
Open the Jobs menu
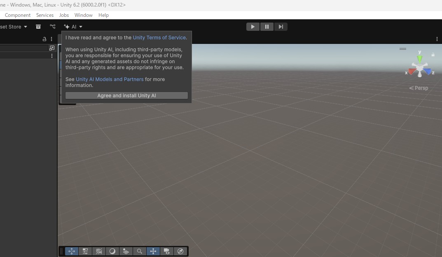click(x=64, y=15)
